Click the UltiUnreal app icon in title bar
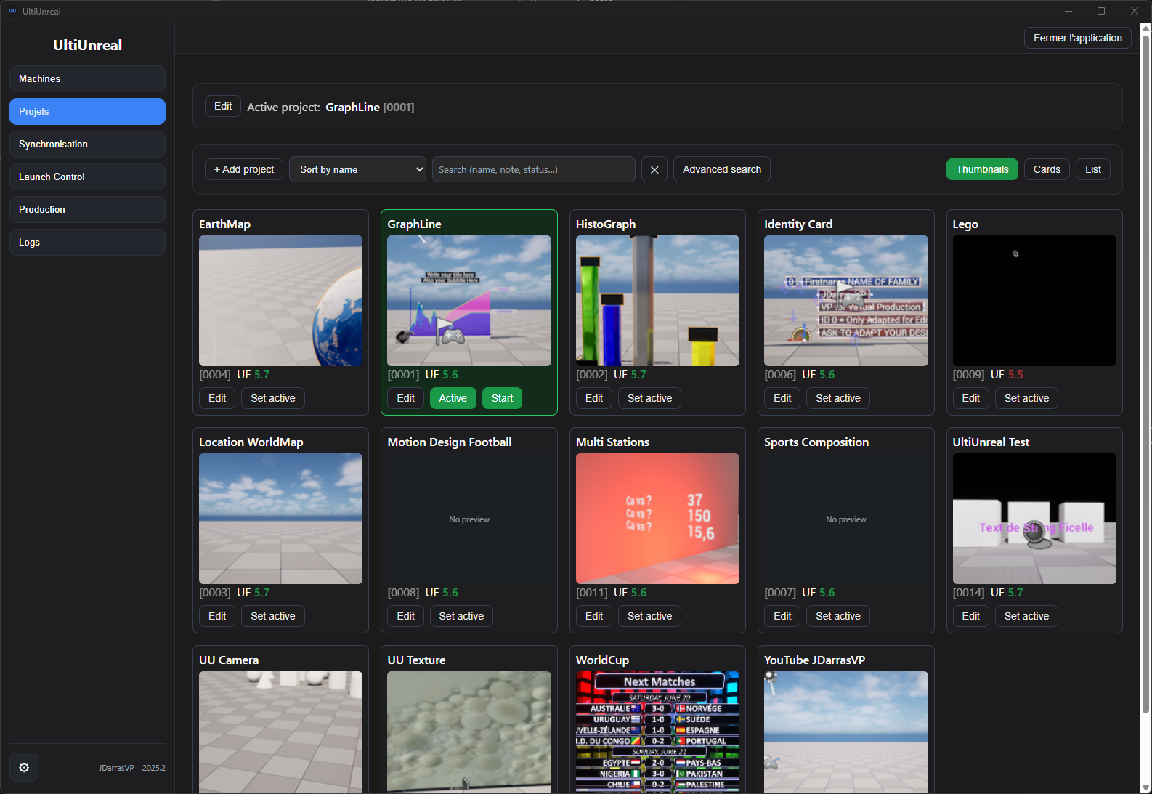 pos(12,11)
